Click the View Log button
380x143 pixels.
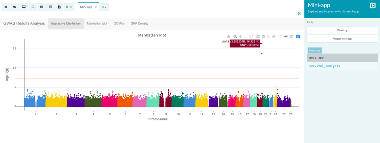342,30
